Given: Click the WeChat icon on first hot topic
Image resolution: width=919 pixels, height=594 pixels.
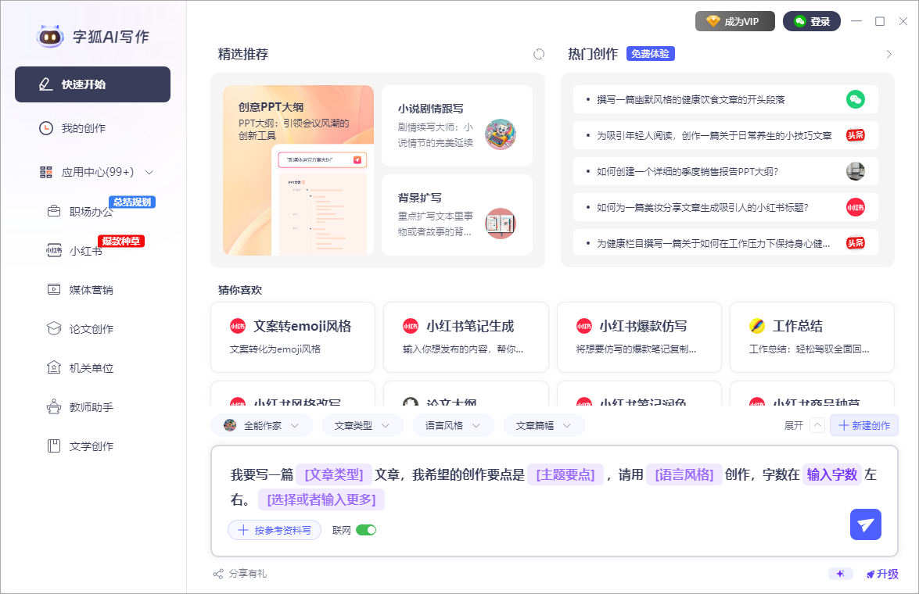Looking at the screenshot, I should [x=856, y=99].
